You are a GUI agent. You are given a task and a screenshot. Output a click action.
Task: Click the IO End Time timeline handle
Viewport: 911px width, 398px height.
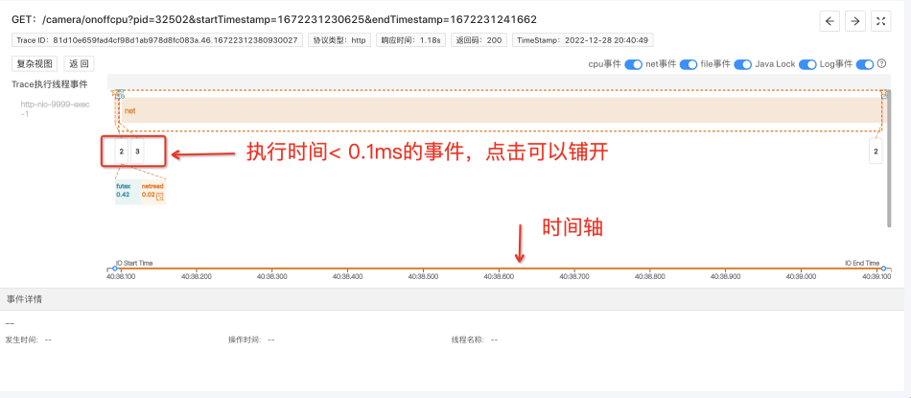(881, 269)
